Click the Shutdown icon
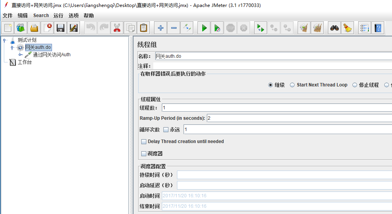Image resolution: width=392 pixels, height=214 pixels. coord(244,28)
